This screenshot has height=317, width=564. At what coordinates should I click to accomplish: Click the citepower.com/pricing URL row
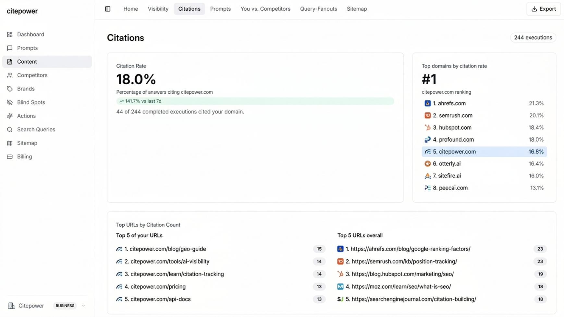(x=221, y=287)
